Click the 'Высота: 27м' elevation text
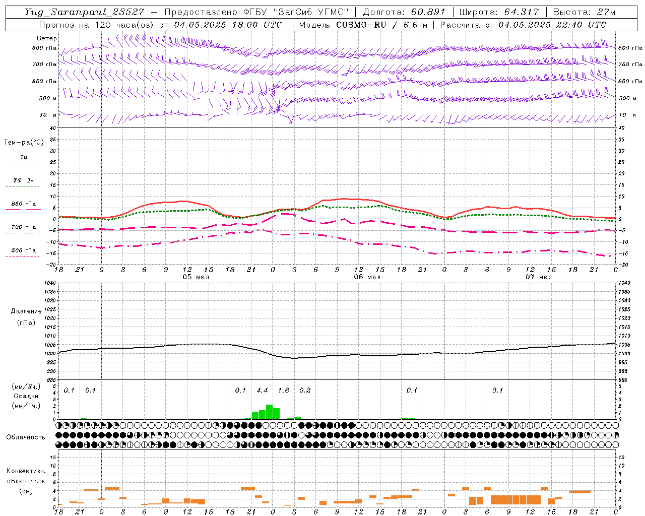The image size is (645, 516). click(x=584, y=12)
